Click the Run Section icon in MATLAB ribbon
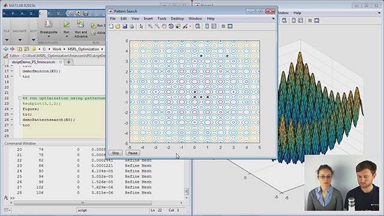The width and height of the screenshot is (384, 216). [x=94, y=26]
